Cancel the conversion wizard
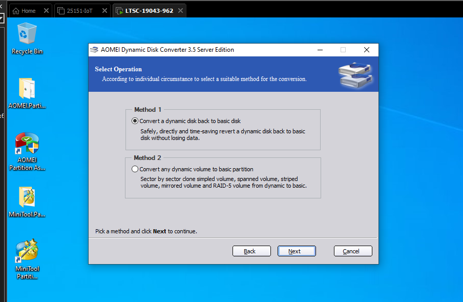The width and height of the screenshot is (463, 302). 353,251
